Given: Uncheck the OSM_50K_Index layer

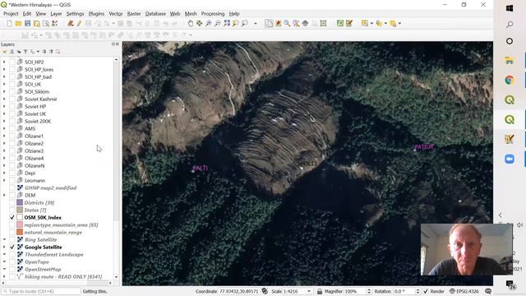Looking at the screenshot, I should (x=12, y=217).
